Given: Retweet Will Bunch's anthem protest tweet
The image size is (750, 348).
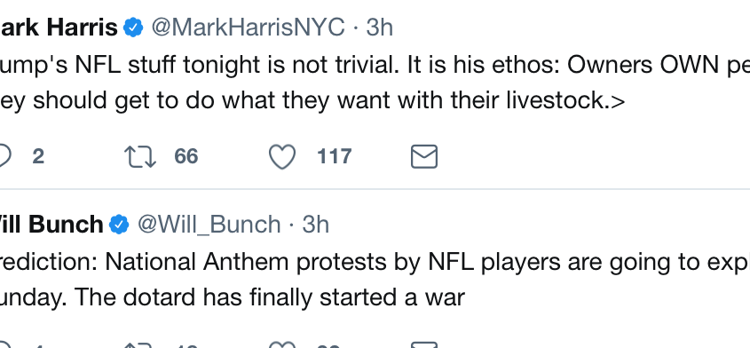Looking at the screenshot, I should [139, 344].
